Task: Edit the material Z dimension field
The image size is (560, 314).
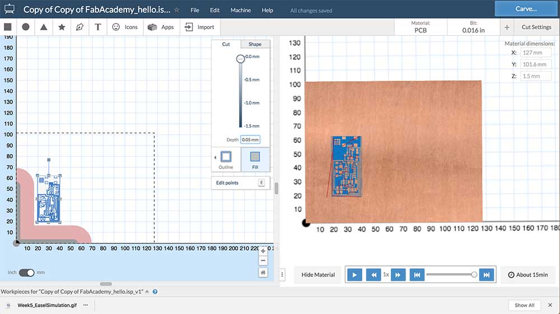Action: (x=535, y=76)
